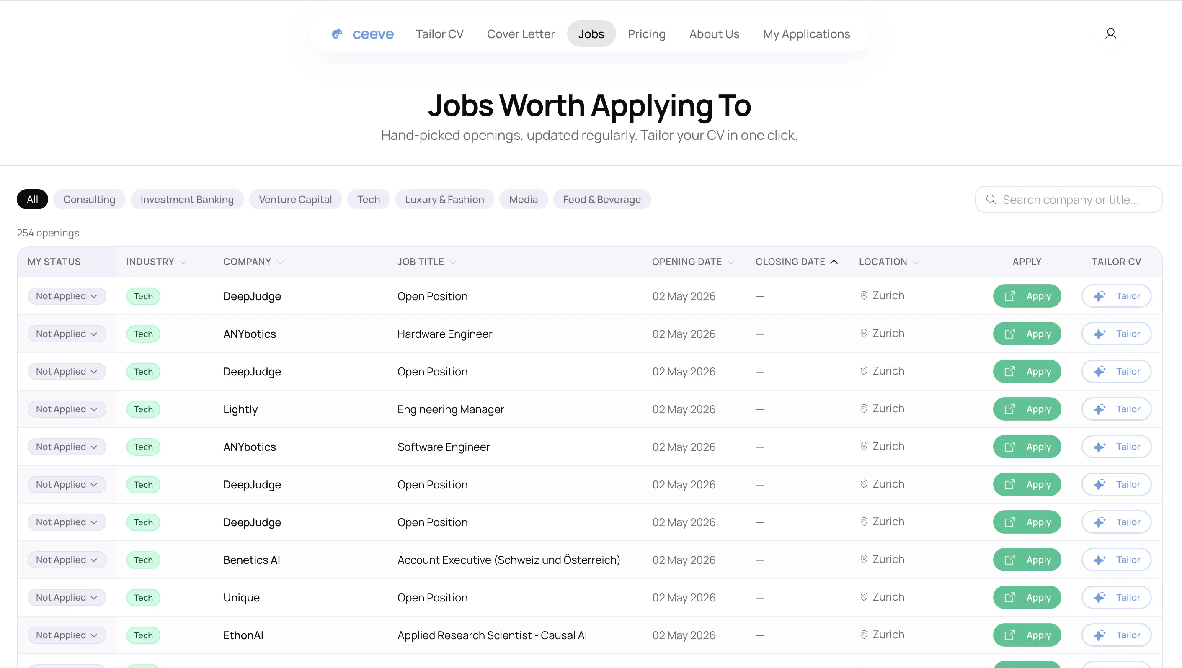1182x668 pixels.
Task: Click sparkle icon in Unique row Tailor button
Action: (1099, 597)
